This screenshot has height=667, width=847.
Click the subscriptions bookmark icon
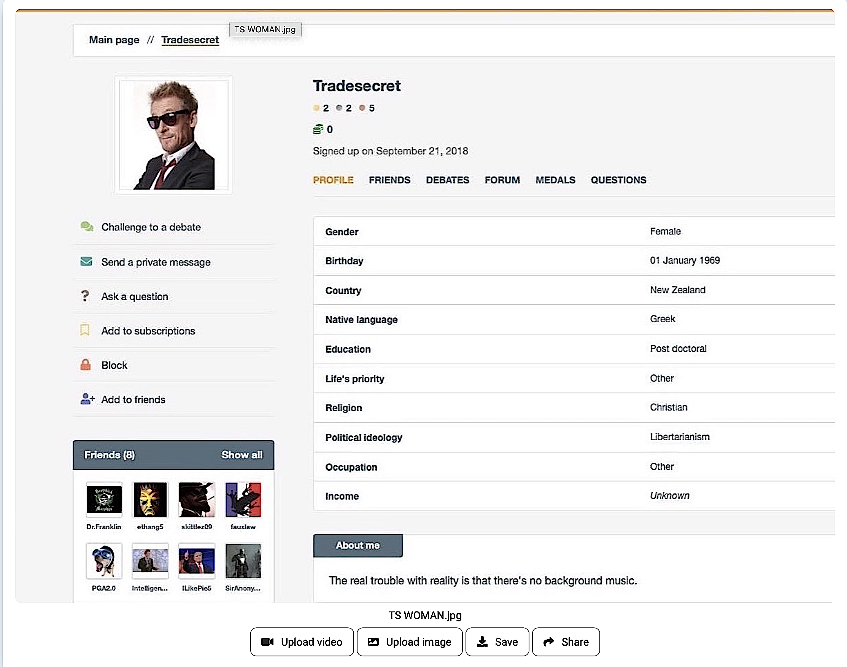[x=85, y=330]
